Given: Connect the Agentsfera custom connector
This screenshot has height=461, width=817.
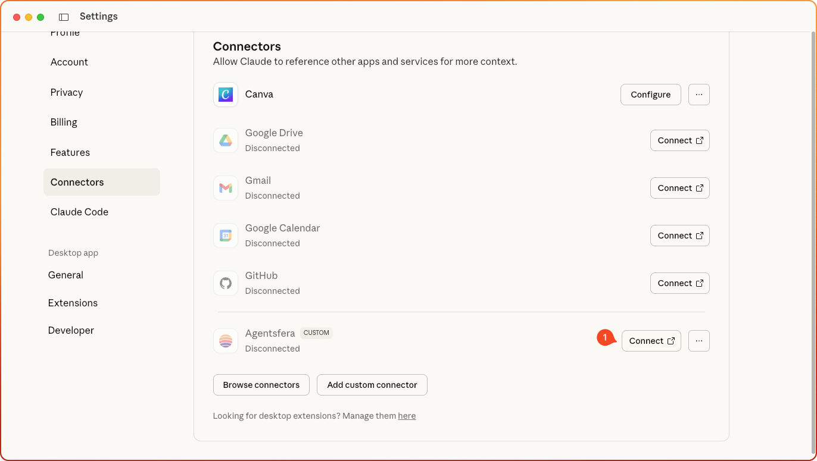Looking at the screenshot, I should tap(651, 341).
